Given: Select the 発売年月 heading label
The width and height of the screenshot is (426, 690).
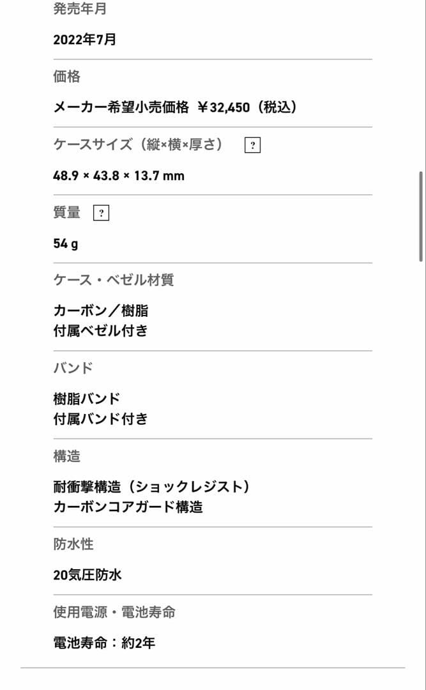Looking at the screenshot, I should point(80,8).
